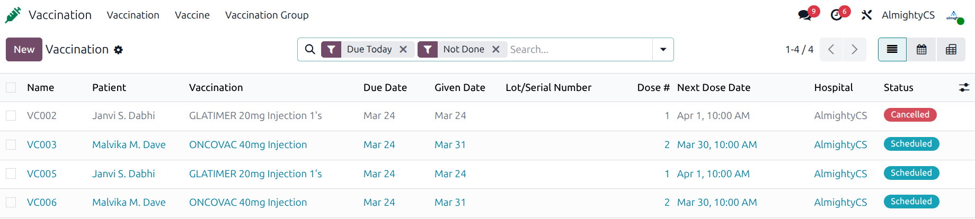Select the VC005 row checkbox
Image resolution: width=975 pixels, height=219 pixels.
(x=11, y=174)
